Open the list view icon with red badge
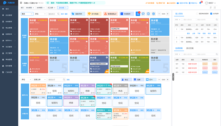 pos(138,14)
